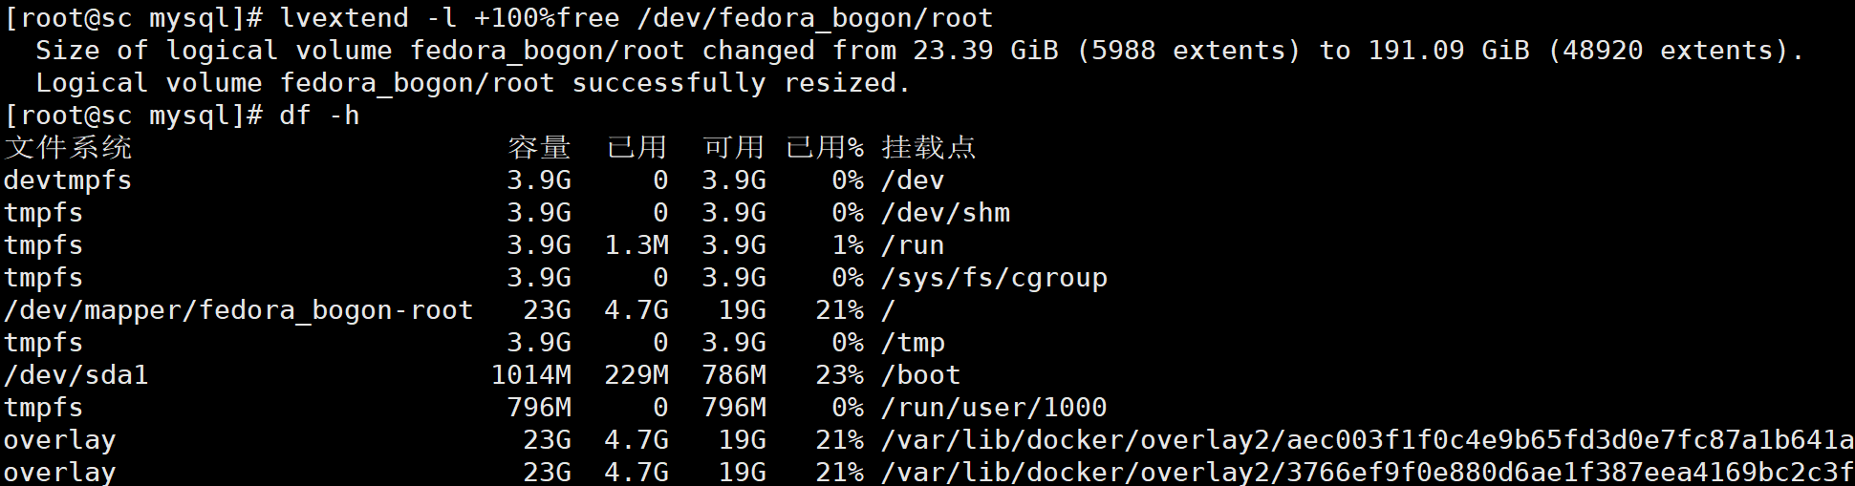This screenshot has width=1855, height=486.
Task: Click the /dev/mapper/fedora_bogon-root filesystem entry
Action: [238, 310]
